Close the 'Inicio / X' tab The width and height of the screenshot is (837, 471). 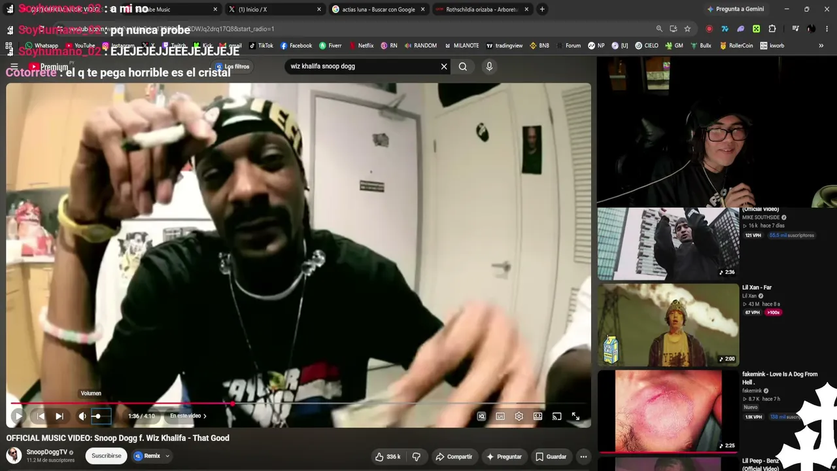pos(319,9)
